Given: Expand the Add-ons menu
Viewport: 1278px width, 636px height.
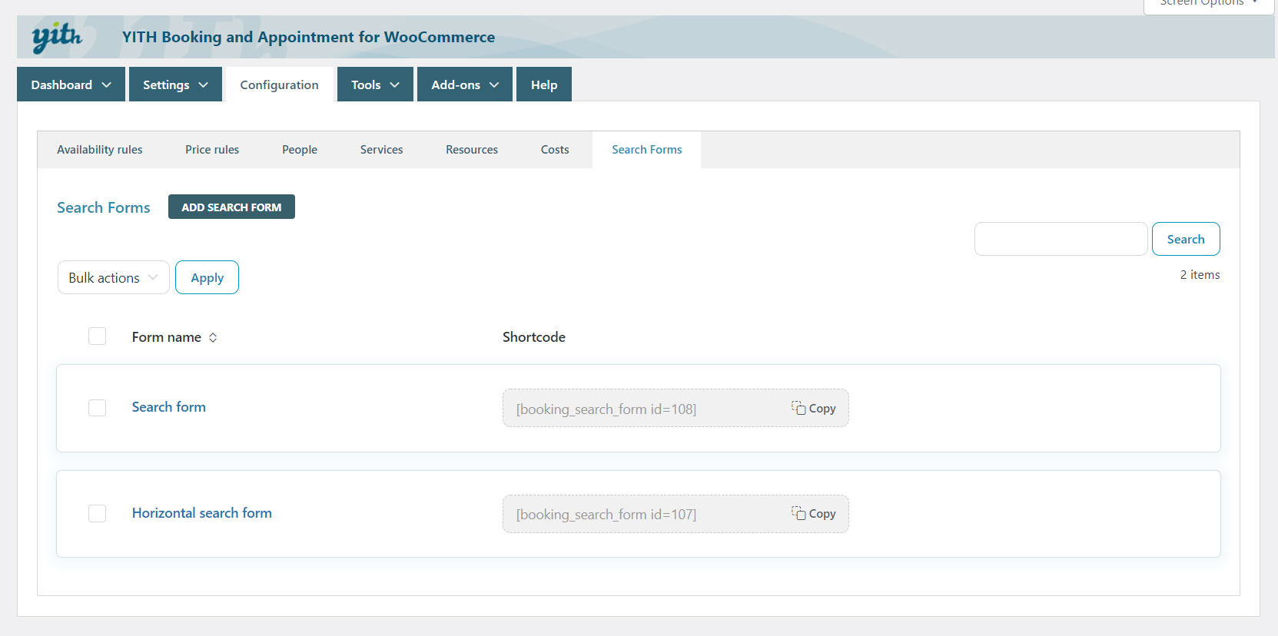Looking at the screenshot, I should [465, 84].
